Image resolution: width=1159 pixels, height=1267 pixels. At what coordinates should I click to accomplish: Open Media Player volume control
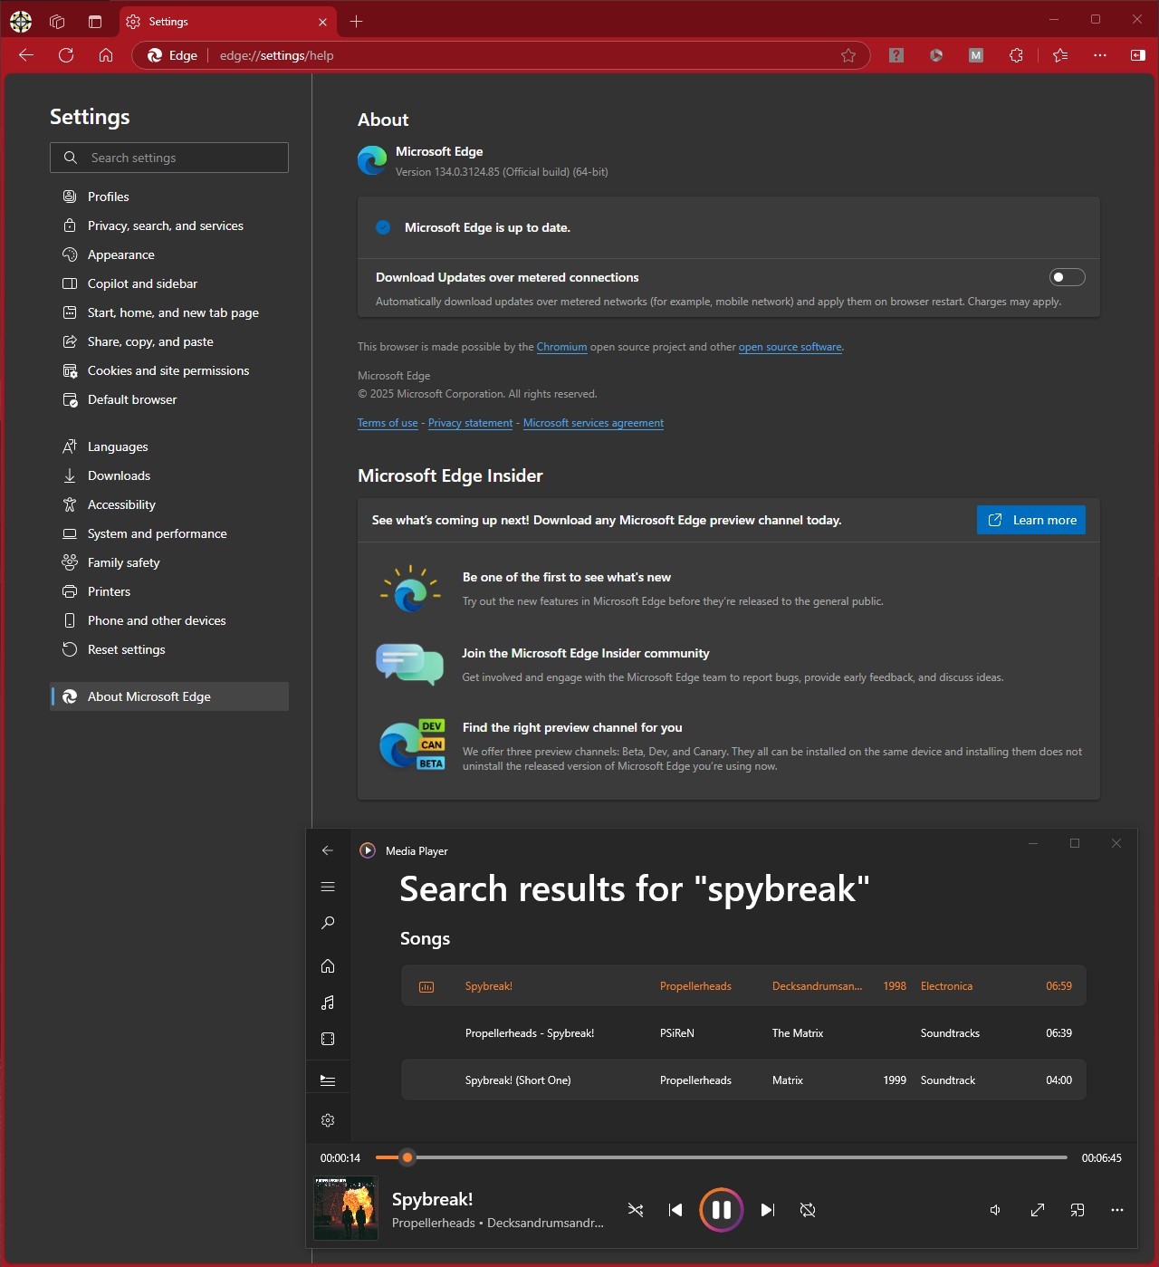(x=995, y=1210)
